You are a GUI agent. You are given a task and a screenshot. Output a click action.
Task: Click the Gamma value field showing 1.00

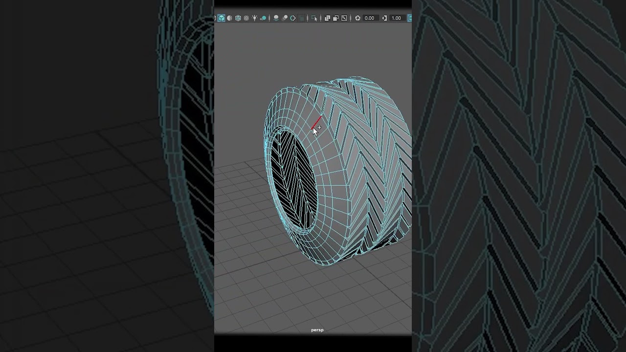click(x=397, y=18)
